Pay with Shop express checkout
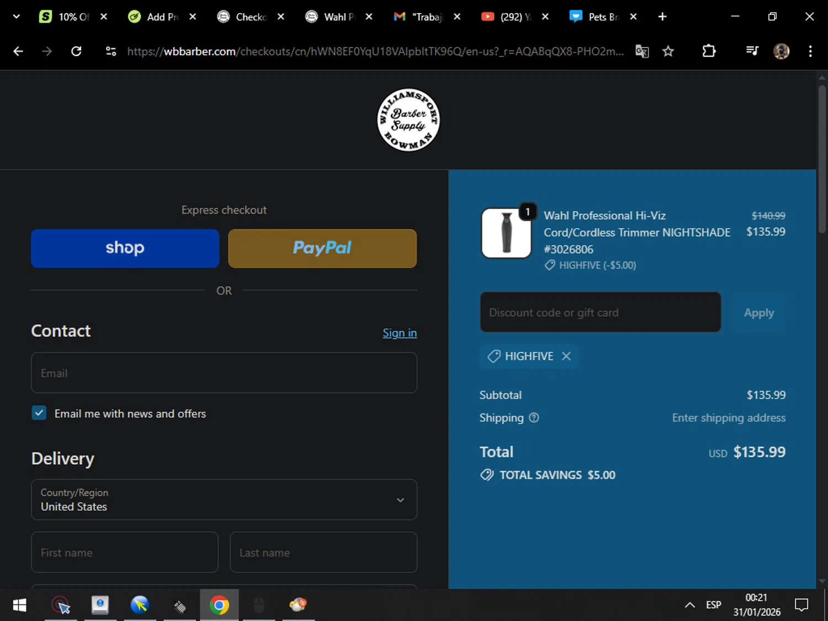Viewport: 828px width, 621px height. pyautogui.click(x=125, y=248)
